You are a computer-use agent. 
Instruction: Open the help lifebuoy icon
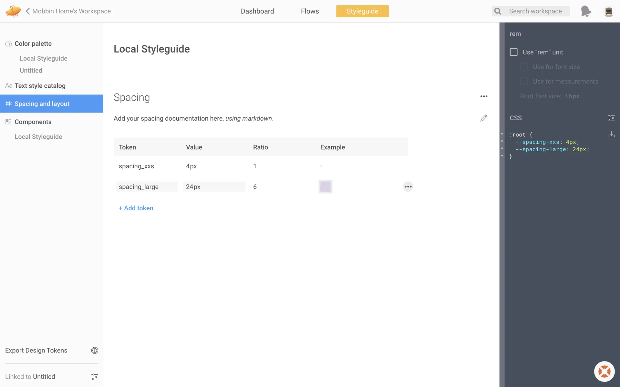[604, 372]
